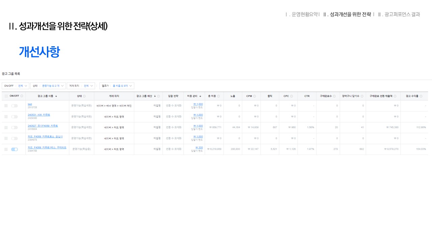Click the info icon beside the CPC header

[291, 96]
